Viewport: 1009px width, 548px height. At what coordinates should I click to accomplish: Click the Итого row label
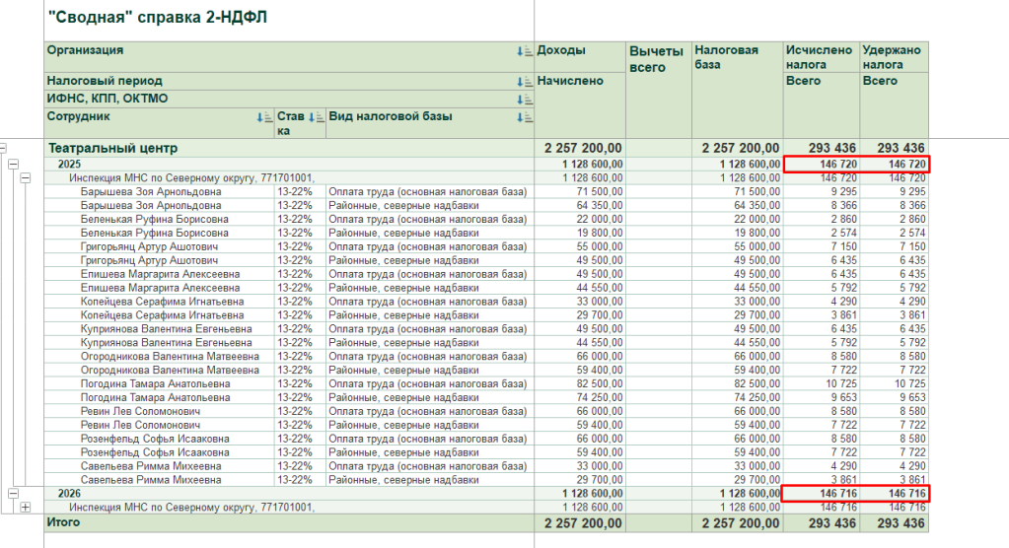tap(63, 522)
